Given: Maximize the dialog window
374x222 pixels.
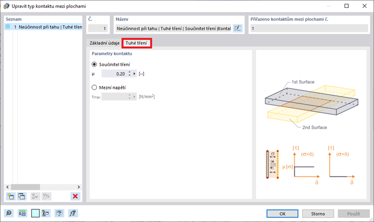Looking at the screenshot, I should coord(346,6).
